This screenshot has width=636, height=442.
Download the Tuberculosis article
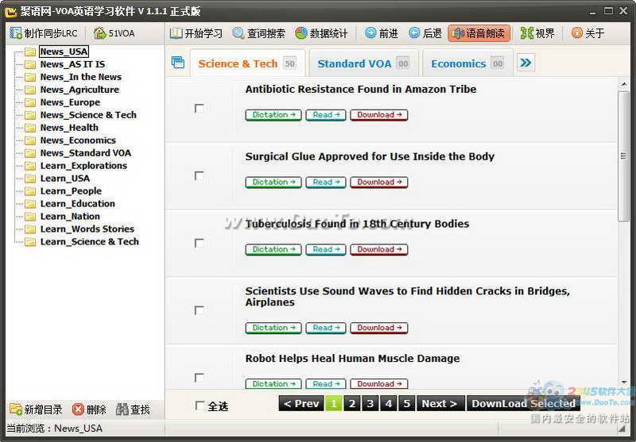tap(379, 249)
